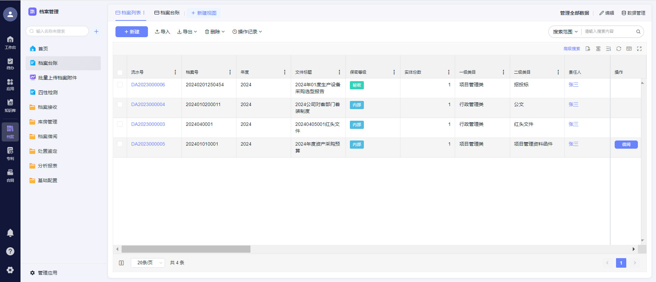The height and width of the screenshot is (282, 656).
Task: Switch to the 档案台账 view tab
Action: pyautogui.click(x=167, y=13)
